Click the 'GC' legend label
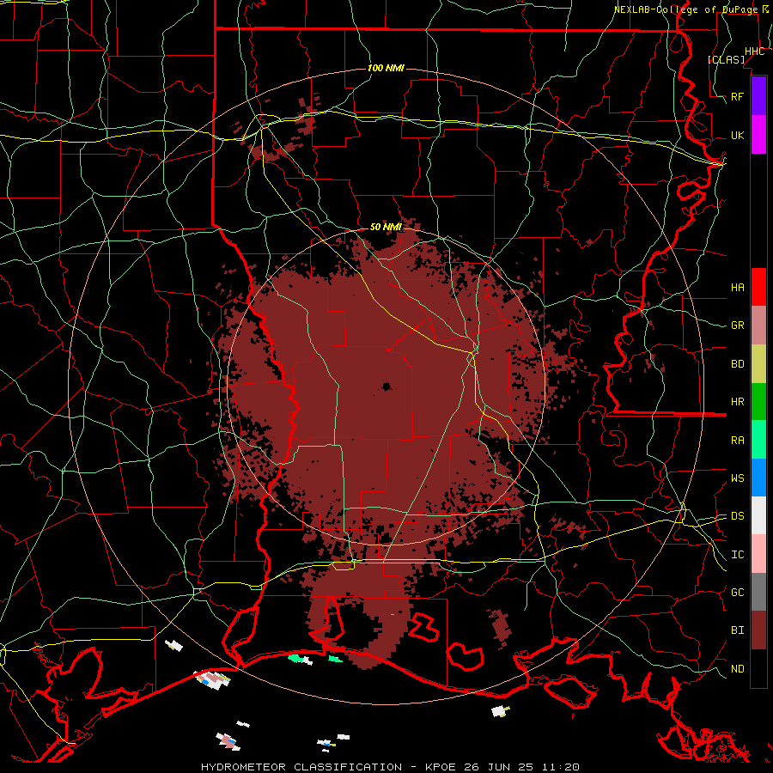 pos(738,593)
